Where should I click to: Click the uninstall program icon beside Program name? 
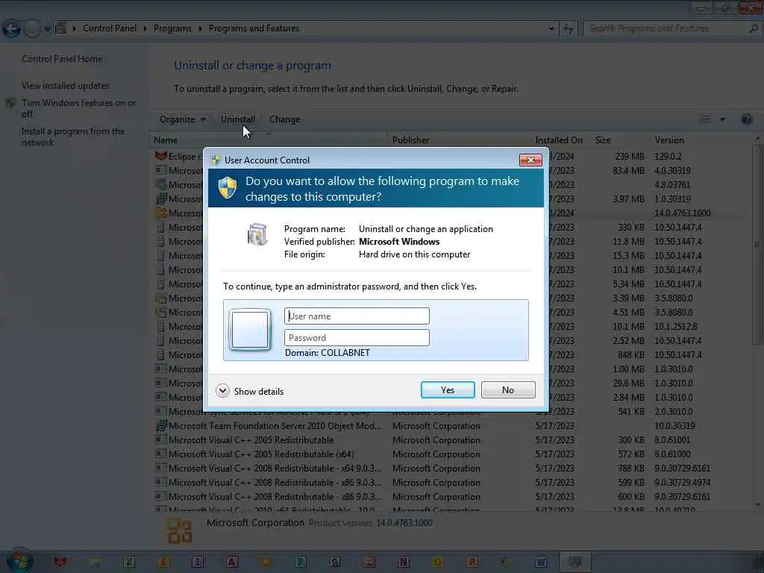[257, 234]
